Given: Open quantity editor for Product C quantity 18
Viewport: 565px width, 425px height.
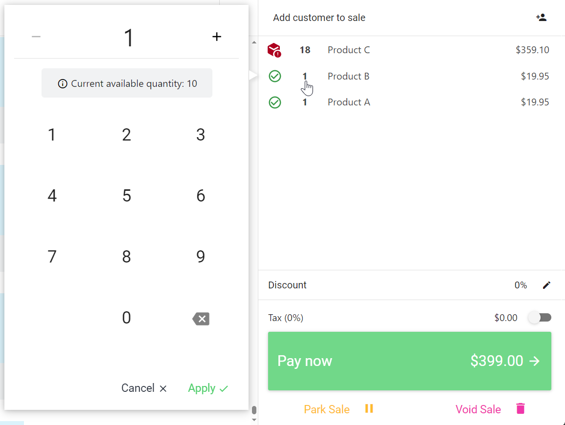Looking at the screenshot, I should [305, 50].
